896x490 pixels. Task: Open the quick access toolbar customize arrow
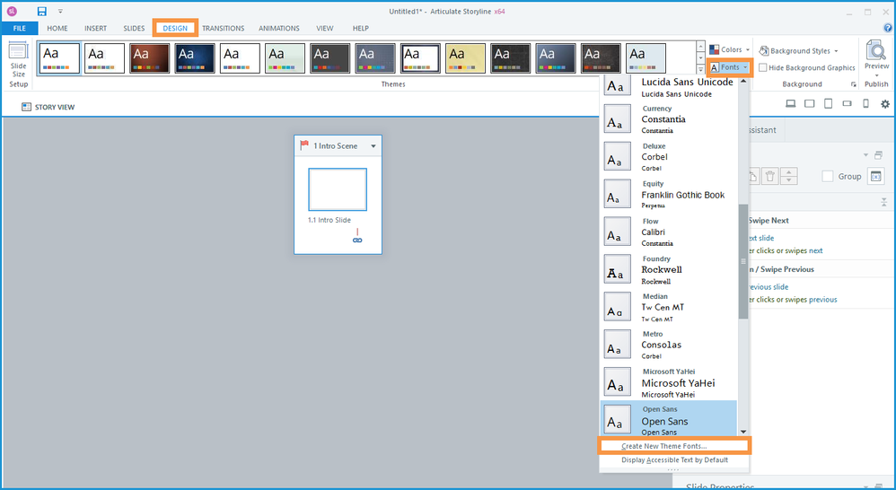[x=60, y=12]
